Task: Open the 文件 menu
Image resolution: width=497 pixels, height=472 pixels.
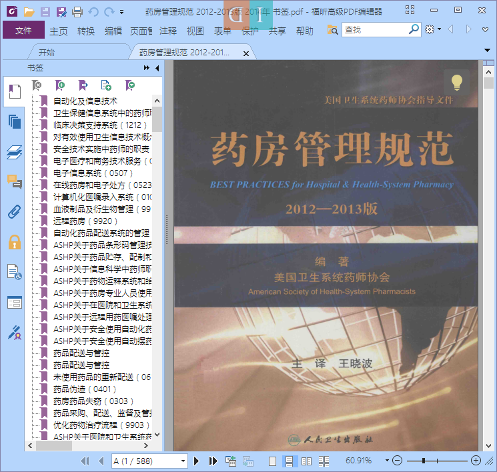Action: [x=23, y=30]
